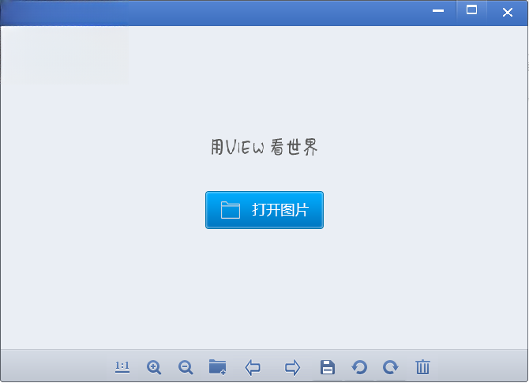
Task: Close the viewer window
Action: pyautogui.click(x=508, y=13)
